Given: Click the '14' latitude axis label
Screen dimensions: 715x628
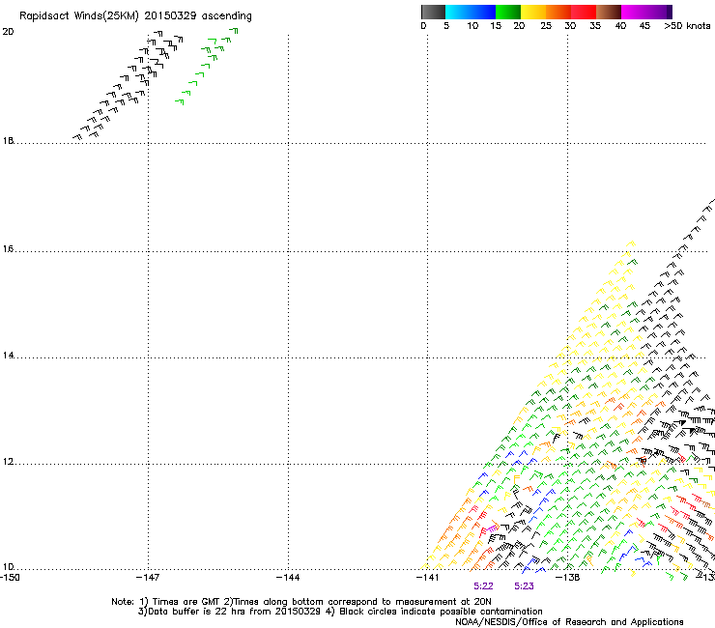Looking at the screenshot, I should point(8,356).
